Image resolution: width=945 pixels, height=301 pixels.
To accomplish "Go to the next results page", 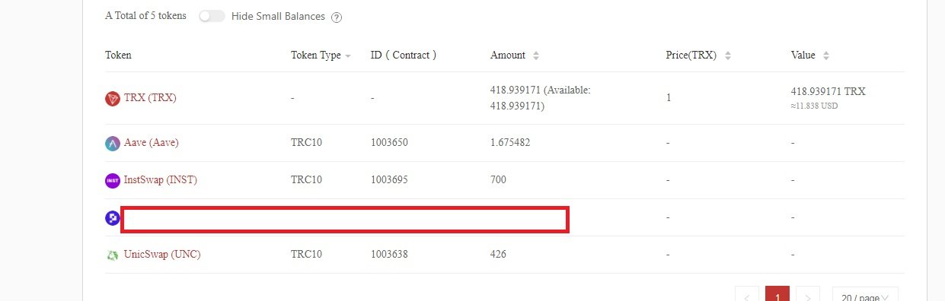I will point(807,295).
